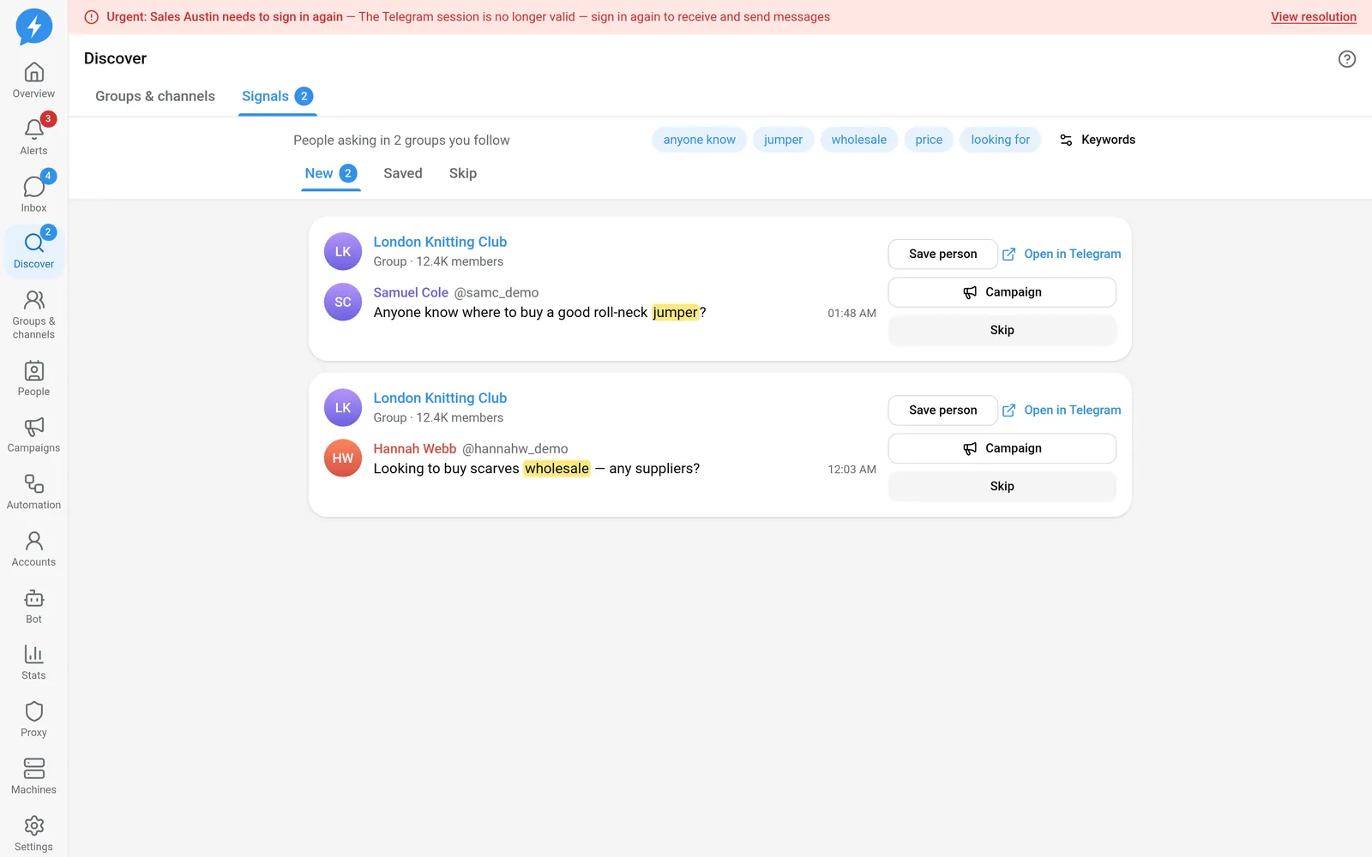Open Settings gear in sidebar

point(34,834)
